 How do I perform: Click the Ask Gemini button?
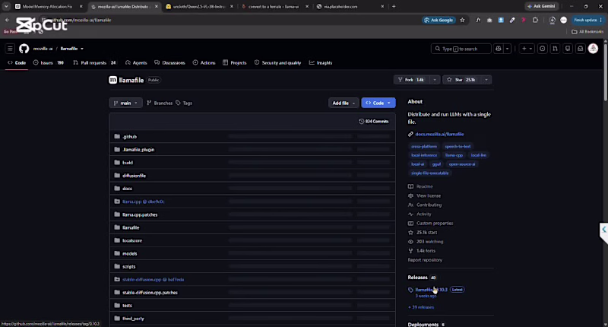click(542, 6)
